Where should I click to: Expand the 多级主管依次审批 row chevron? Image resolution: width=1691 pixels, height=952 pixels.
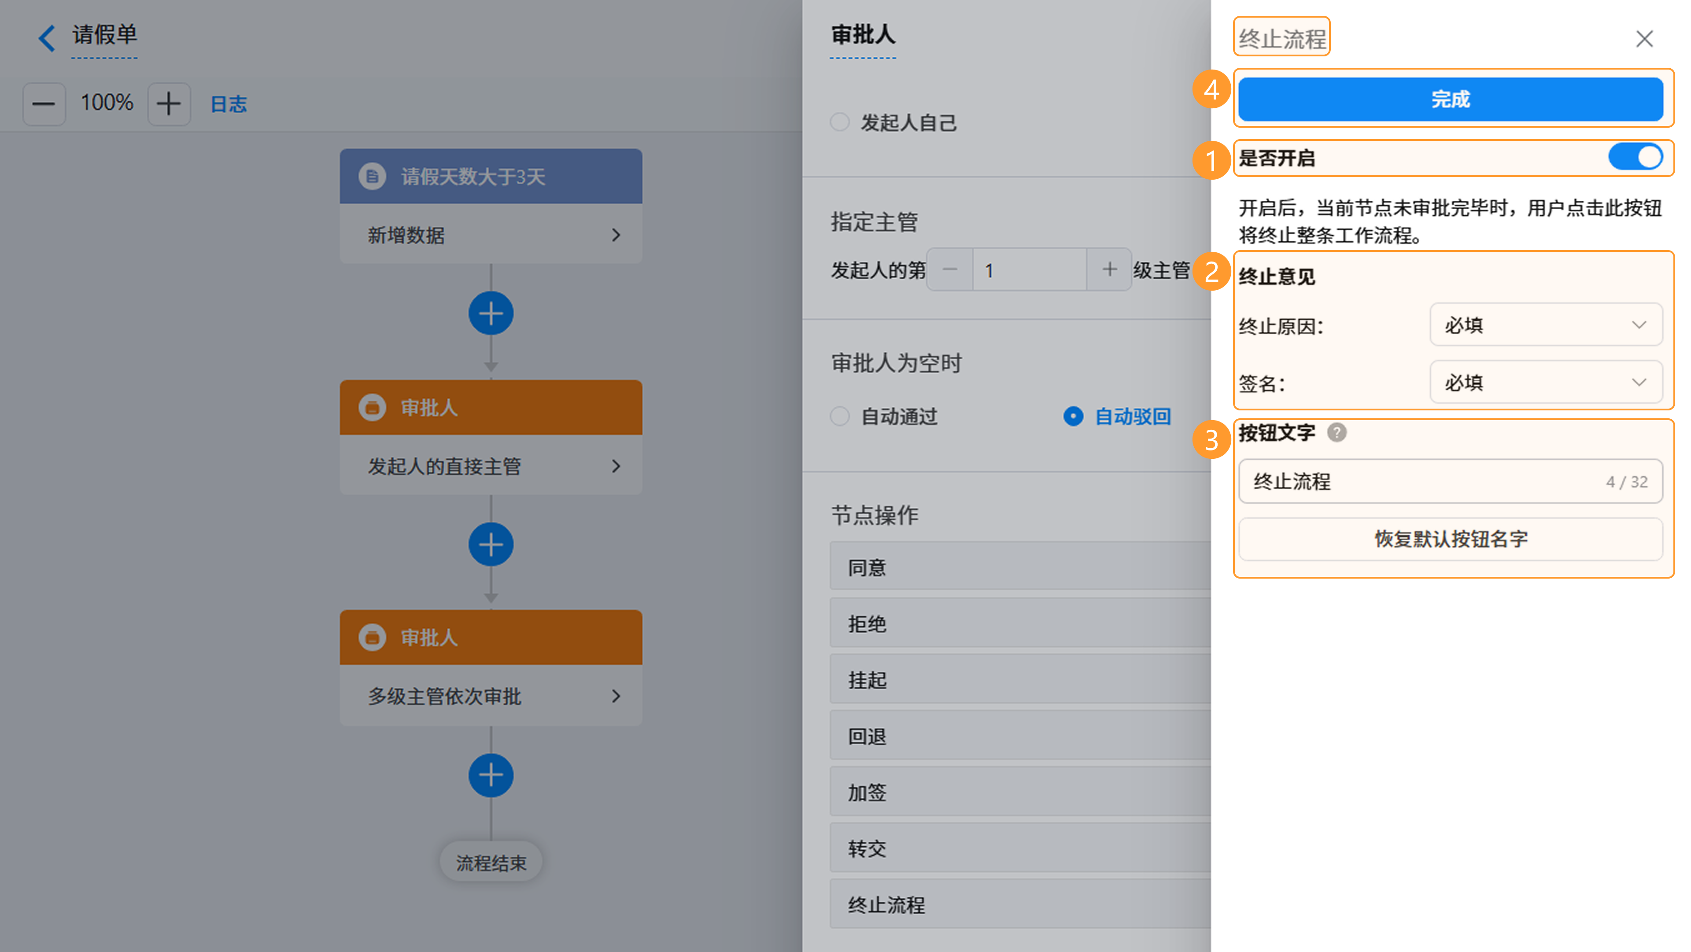point(616,696)
